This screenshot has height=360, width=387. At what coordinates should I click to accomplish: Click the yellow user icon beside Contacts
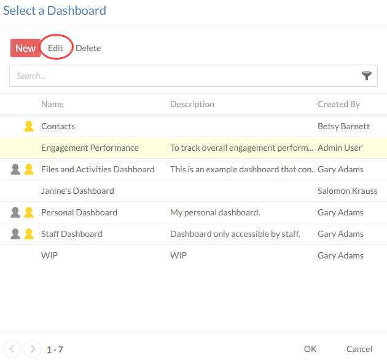(x=28, y=126)
